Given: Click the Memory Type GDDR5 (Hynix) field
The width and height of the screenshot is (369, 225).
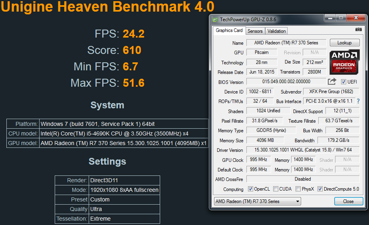Looking at the screenshot, I should 271,130.
